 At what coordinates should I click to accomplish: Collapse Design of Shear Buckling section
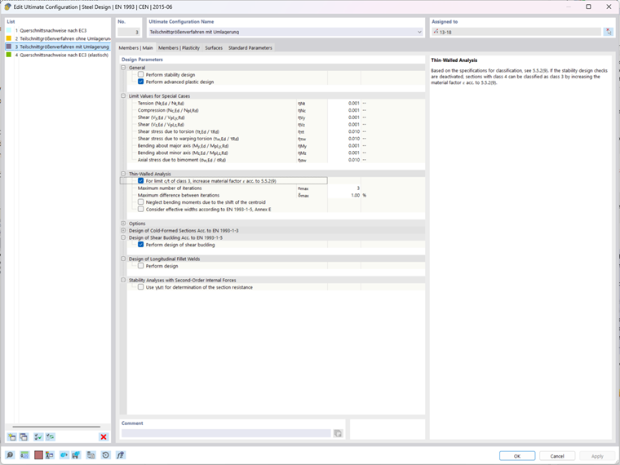click(123, 237)
